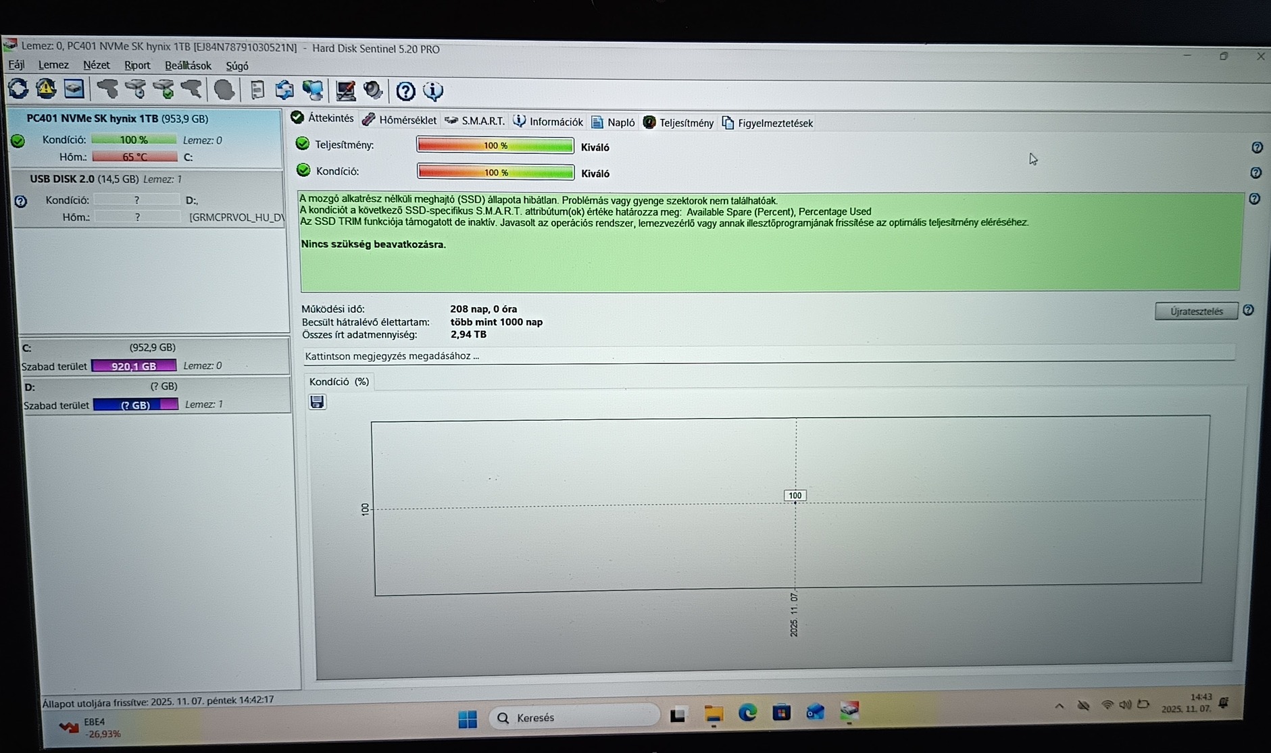Click the C: free space 920,1 GB bar
The width and height of the screenshot is (1271, 753).
coord(134,366)
